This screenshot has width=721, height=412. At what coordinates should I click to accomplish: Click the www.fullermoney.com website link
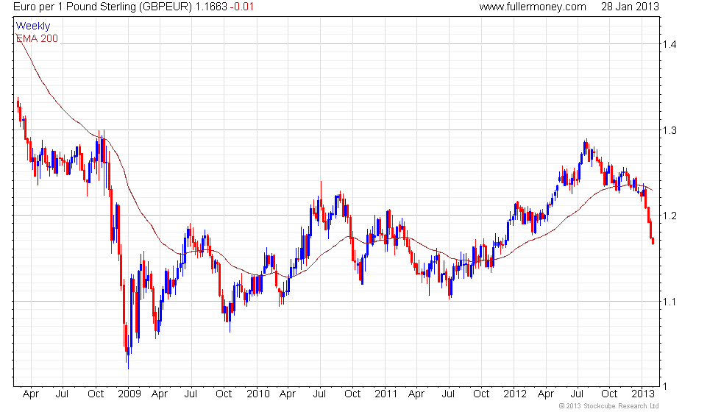532,7
